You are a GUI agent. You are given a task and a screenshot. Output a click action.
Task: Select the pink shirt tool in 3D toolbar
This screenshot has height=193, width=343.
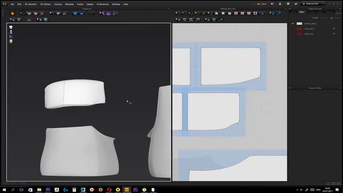point(36,13)
